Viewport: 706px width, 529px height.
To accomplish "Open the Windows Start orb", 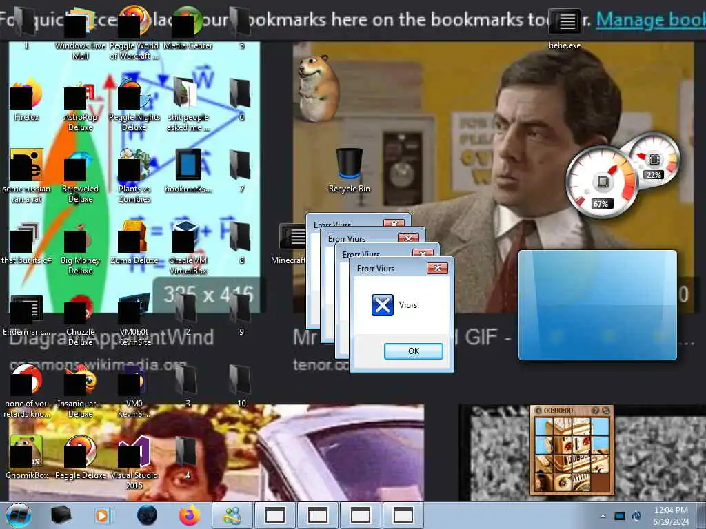I will (19, 515).
